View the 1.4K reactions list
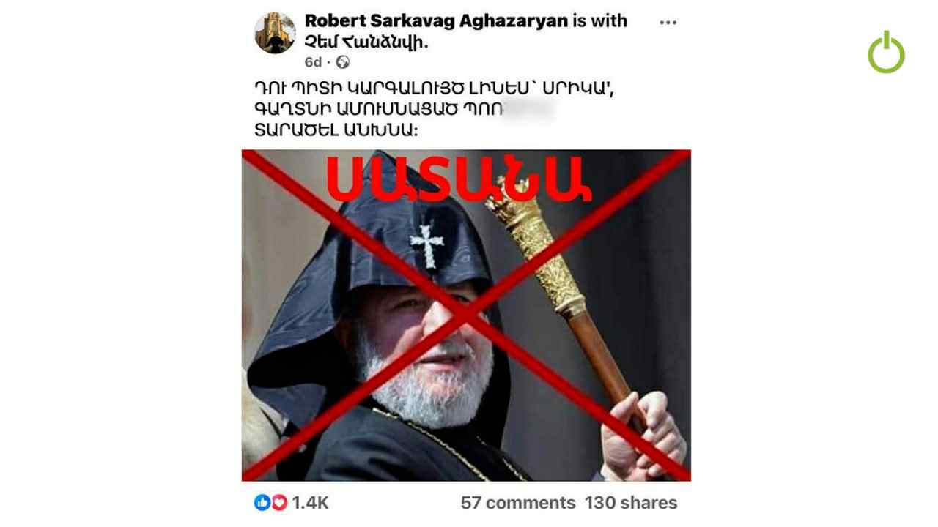 310,503
